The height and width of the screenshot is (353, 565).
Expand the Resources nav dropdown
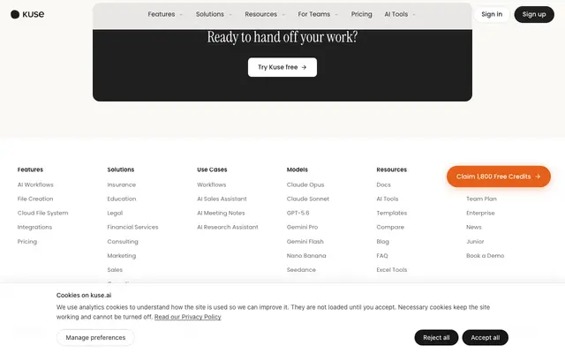pos(265,14)
